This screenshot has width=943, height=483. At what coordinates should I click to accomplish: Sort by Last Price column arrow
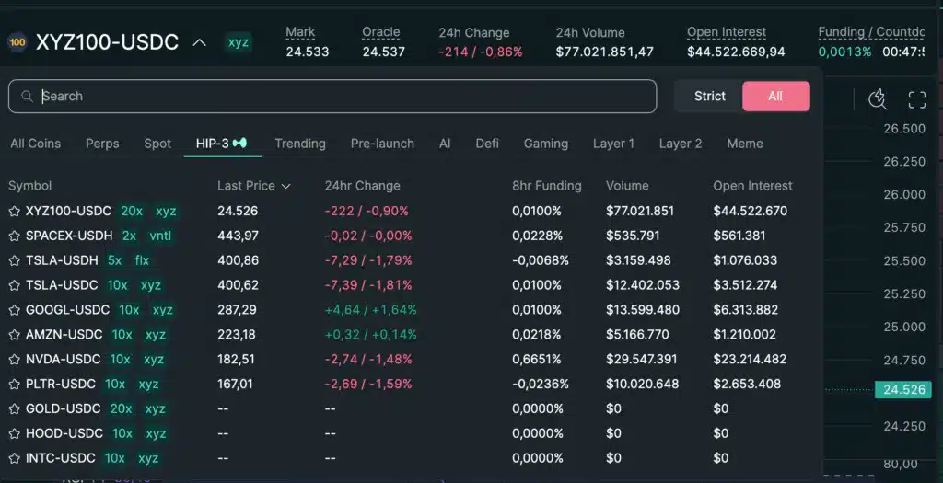pyautogui.click(x=285, y=187)
